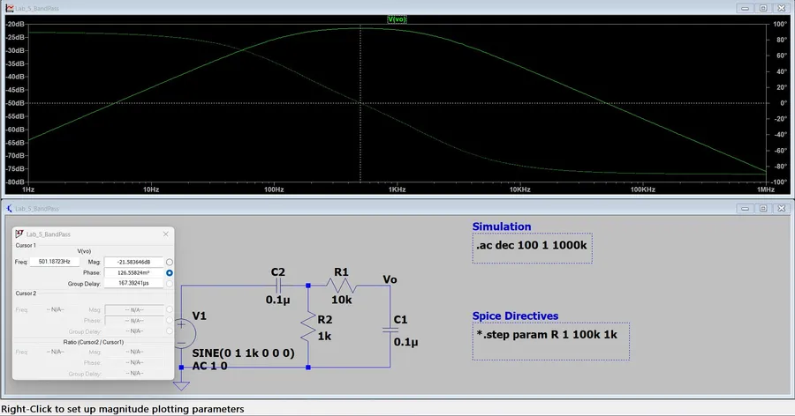Click R2's 1k value label

pyautogui.click(x=324, y=336)
